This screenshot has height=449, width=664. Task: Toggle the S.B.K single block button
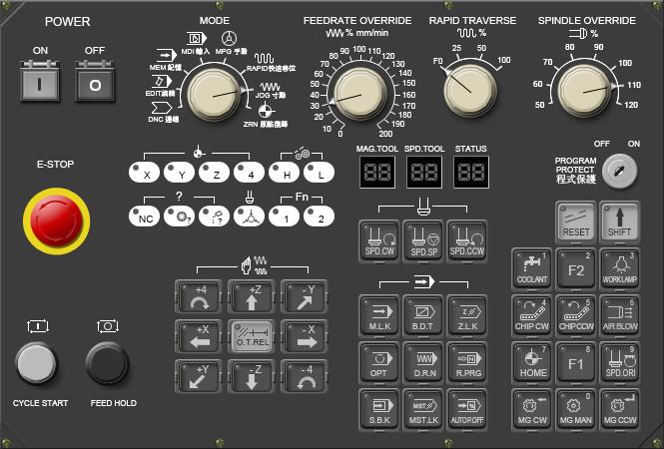379,408
